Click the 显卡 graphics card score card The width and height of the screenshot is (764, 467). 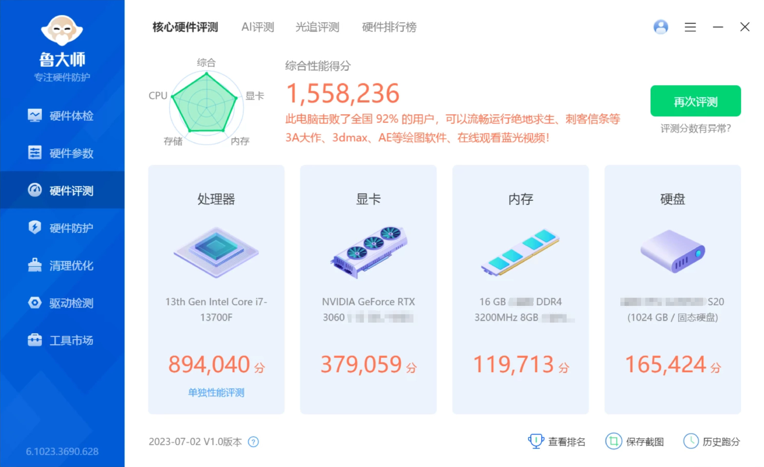tap(368, 289)
